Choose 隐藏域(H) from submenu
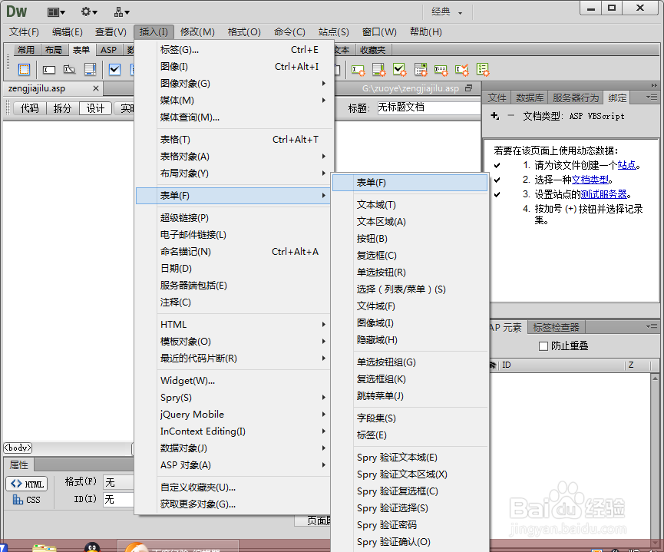 click(410, 340)
